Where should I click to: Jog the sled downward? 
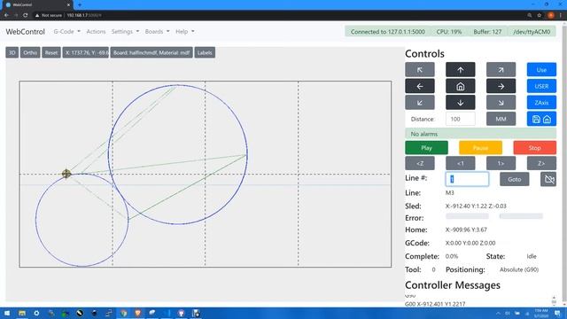460,103
